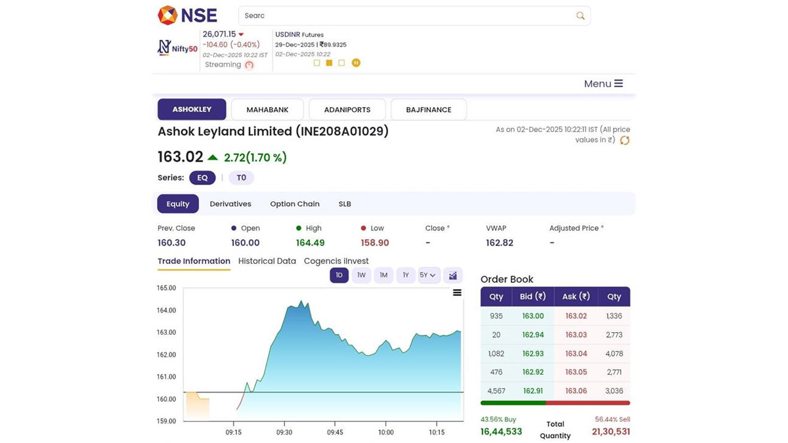Click the buy/sell ratio bar
788x443 pixels.
555,403
